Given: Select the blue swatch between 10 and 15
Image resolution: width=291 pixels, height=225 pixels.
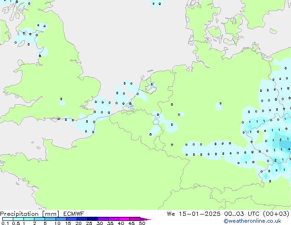Looking at the screenshot, I should 61,219.
